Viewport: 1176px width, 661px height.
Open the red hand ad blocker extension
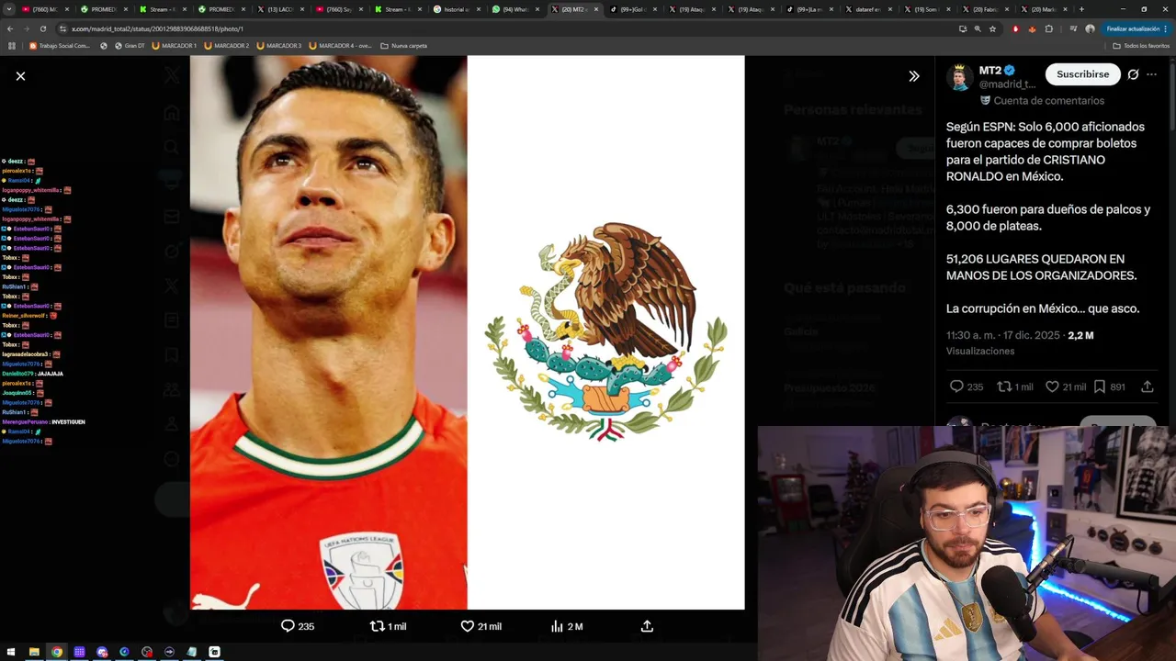click(x=1015, y=28)
